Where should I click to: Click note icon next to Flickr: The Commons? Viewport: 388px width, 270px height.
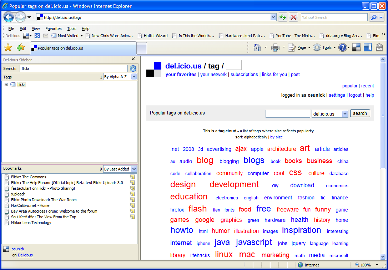point(132,177)
